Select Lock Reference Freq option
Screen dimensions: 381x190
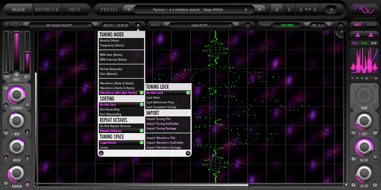pos(168,102)
